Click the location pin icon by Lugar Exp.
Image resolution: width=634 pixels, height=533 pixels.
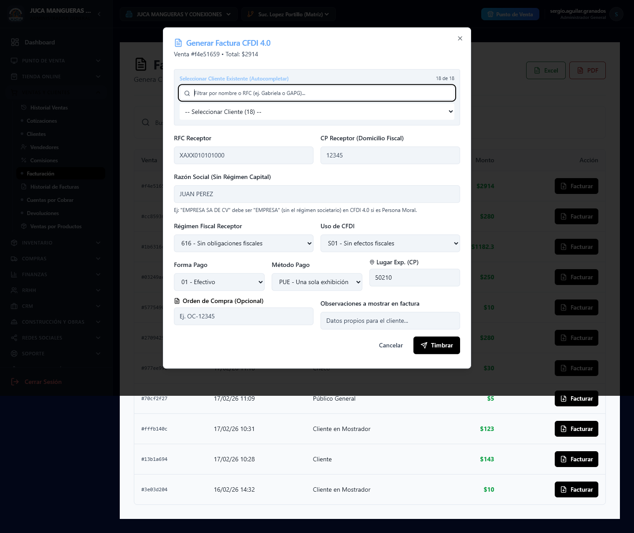click(x=372, y=262)
